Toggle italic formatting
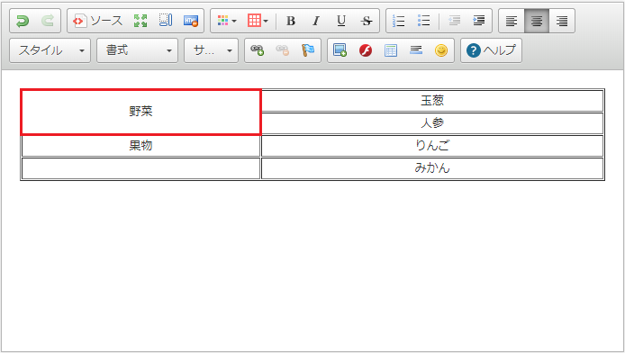This screenshot has height=353, width=625. point(316,21)
